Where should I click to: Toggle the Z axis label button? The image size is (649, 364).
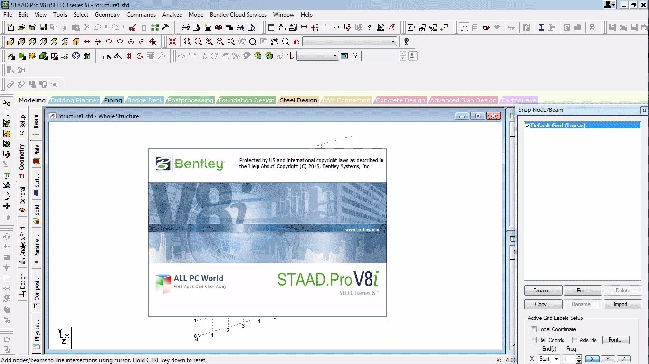[624, 359]
